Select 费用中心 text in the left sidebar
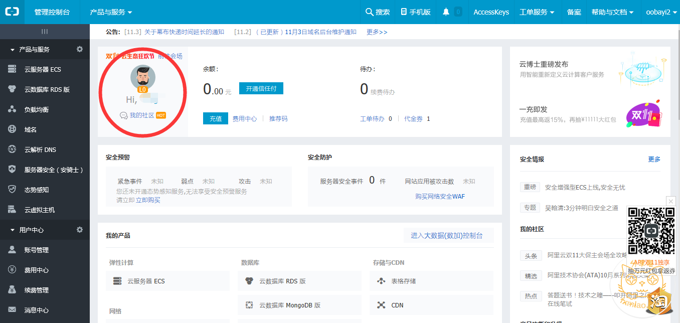 tap(37, 270)
